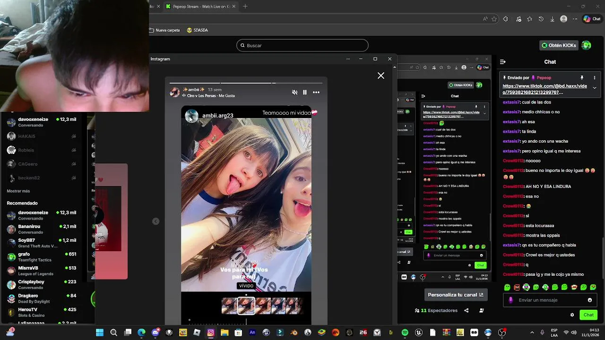The image size is (605, 340).
Task: Open the Bananirou channel
Action: (x=42, y=229)
